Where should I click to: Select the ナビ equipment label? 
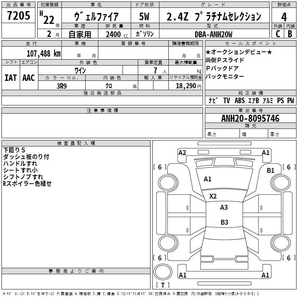pos(213,101)
